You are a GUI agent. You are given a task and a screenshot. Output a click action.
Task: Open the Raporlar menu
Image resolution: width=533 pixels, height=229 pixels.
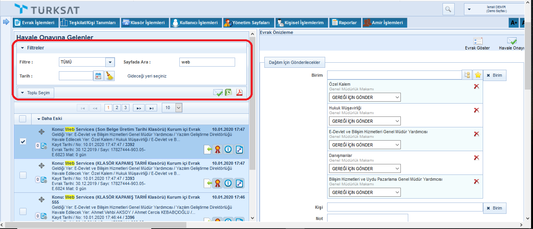(x=345, y=23)
